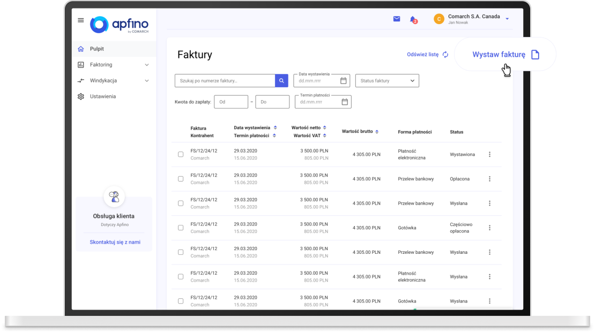Viewport: 595px width, 332px height.
Task: Click the mail envelope icon
Action: (x=397, y=19)
